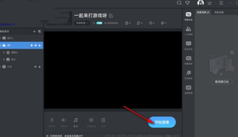Viewport: 238px width, 137px height.
Task: Open the speaker volume control
Action: [x=64, y=122]
